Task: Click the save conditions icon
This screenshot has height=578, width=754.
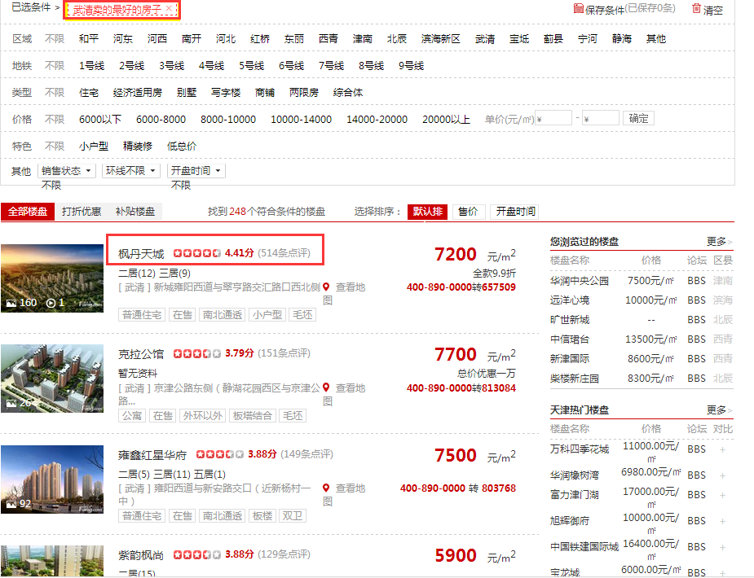Action: click(x=579, y=9)
